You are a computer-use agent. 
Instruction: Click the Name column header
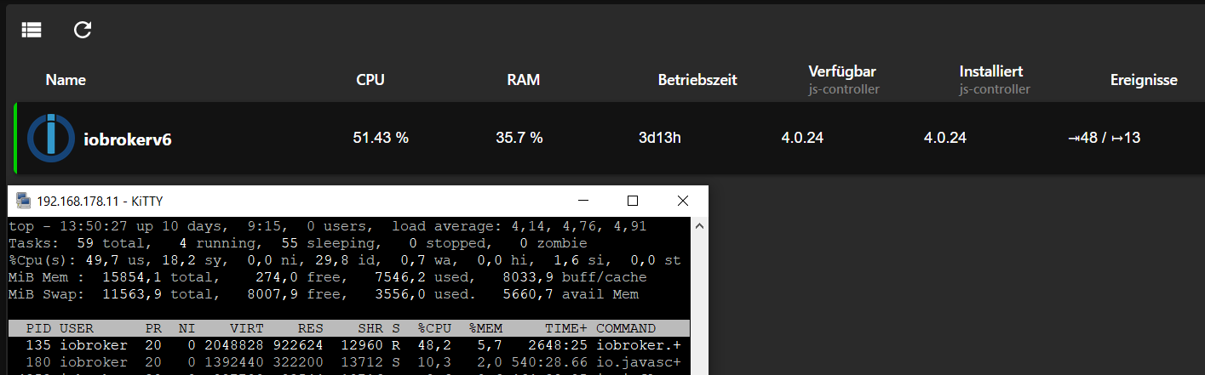click(x=66, y=80)
